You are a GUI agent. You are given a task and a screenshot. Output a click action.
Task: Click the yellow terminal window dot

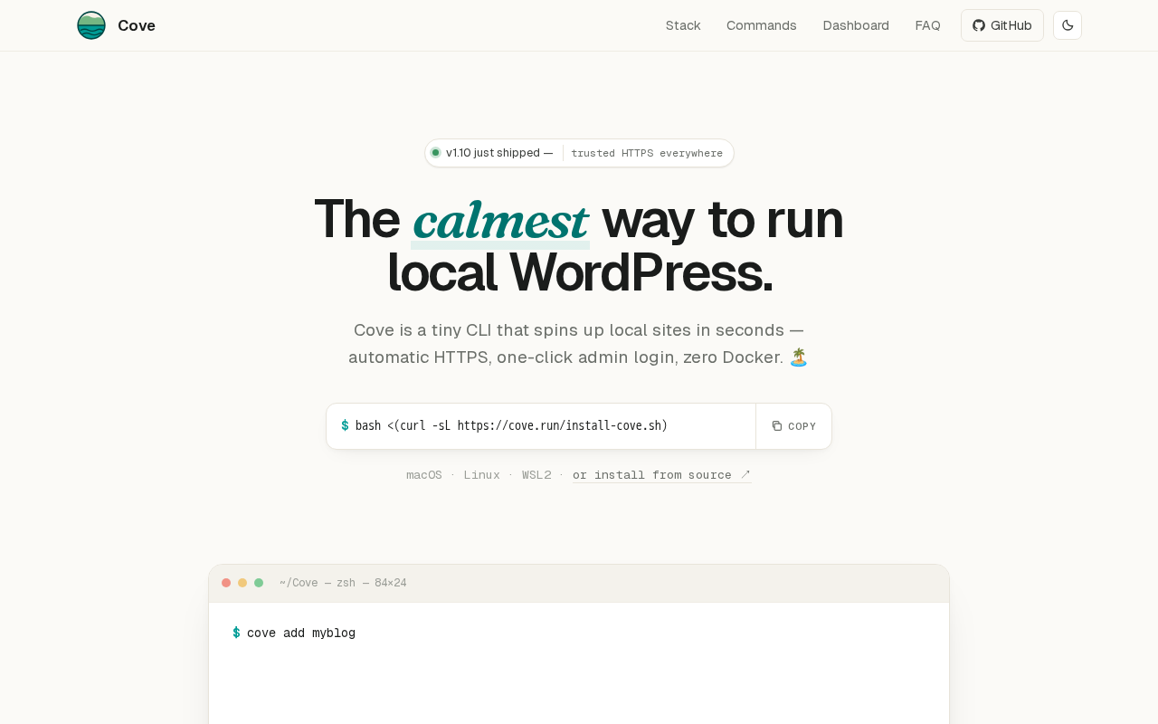tap(242, 583)
